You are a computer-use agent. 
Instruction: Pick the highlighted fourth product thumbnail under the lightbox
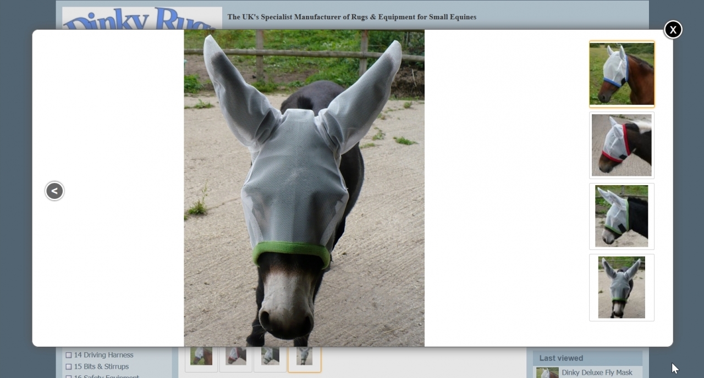(304, 357)
